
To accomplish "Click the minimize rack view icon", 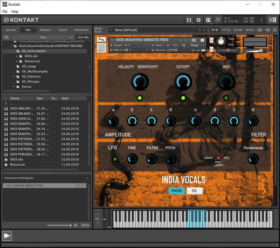I will click(x=218, y=20).
